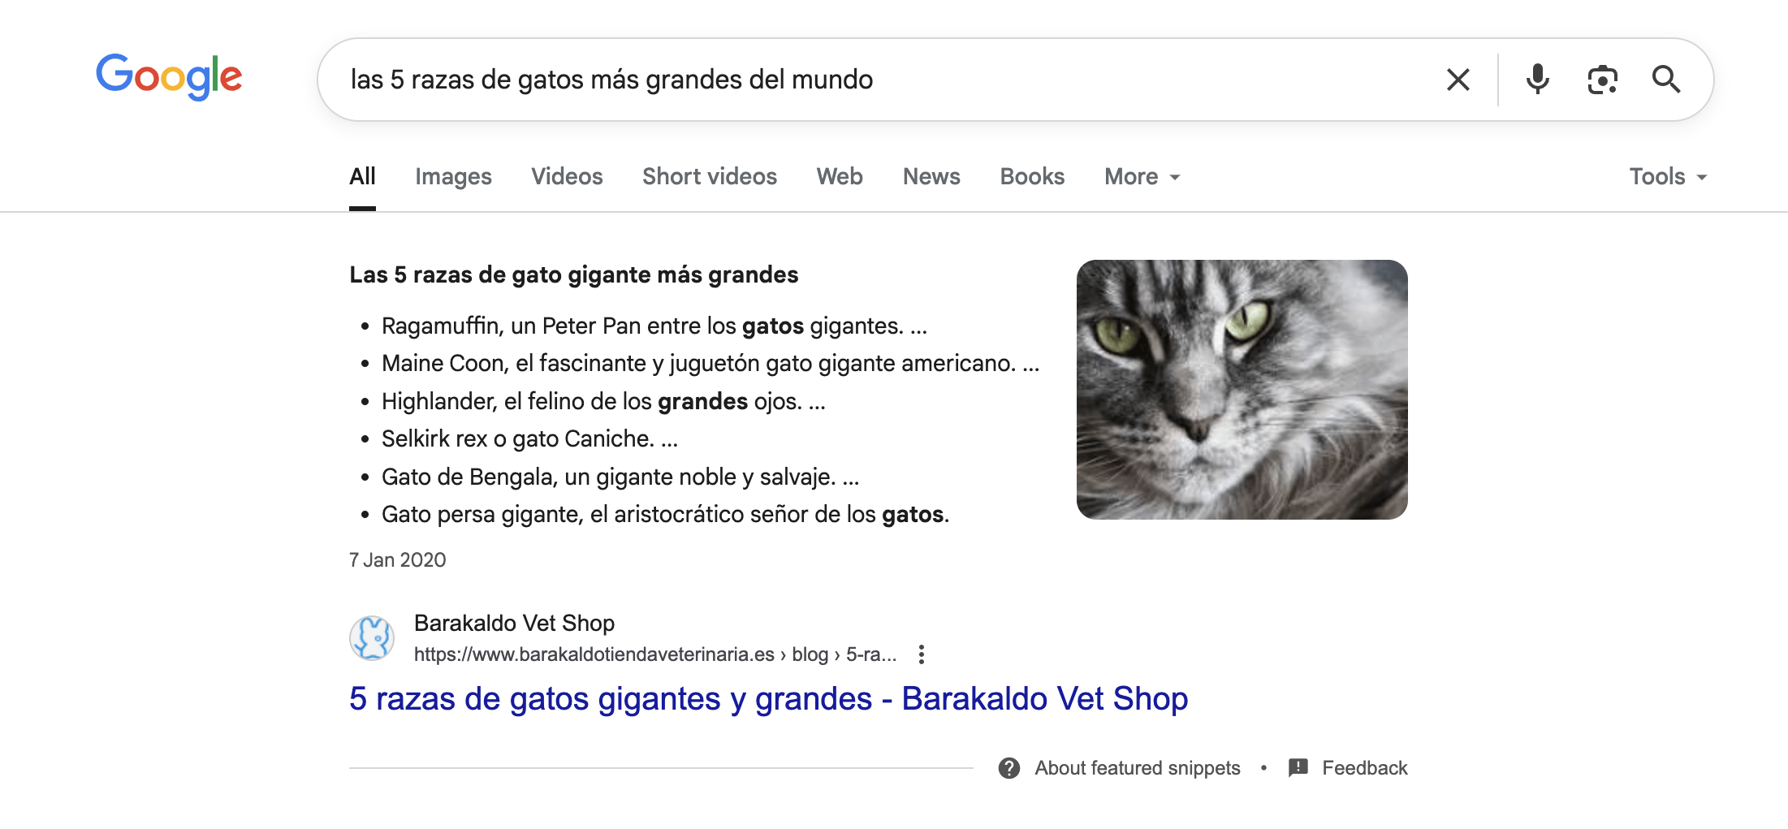Image resolution: width=1788 pixels, height=829 pixels.
Task: Click the Google logo
Action: [x=169, y=77]
